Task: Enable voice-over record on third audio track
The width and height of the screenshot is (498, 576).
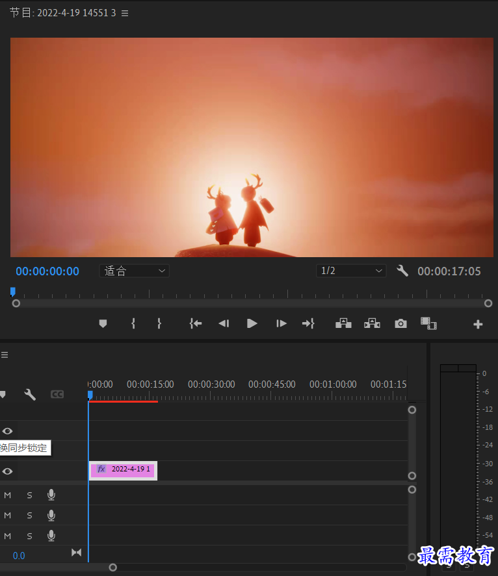Action: [51, 536]
